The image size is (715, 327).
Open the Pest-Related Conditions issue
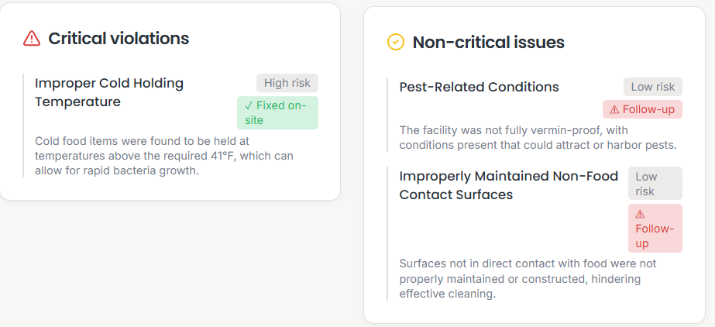(x=479, y=87)
